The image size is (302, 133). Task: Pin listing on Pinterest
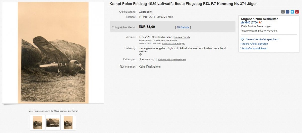[x=297, y=12]
